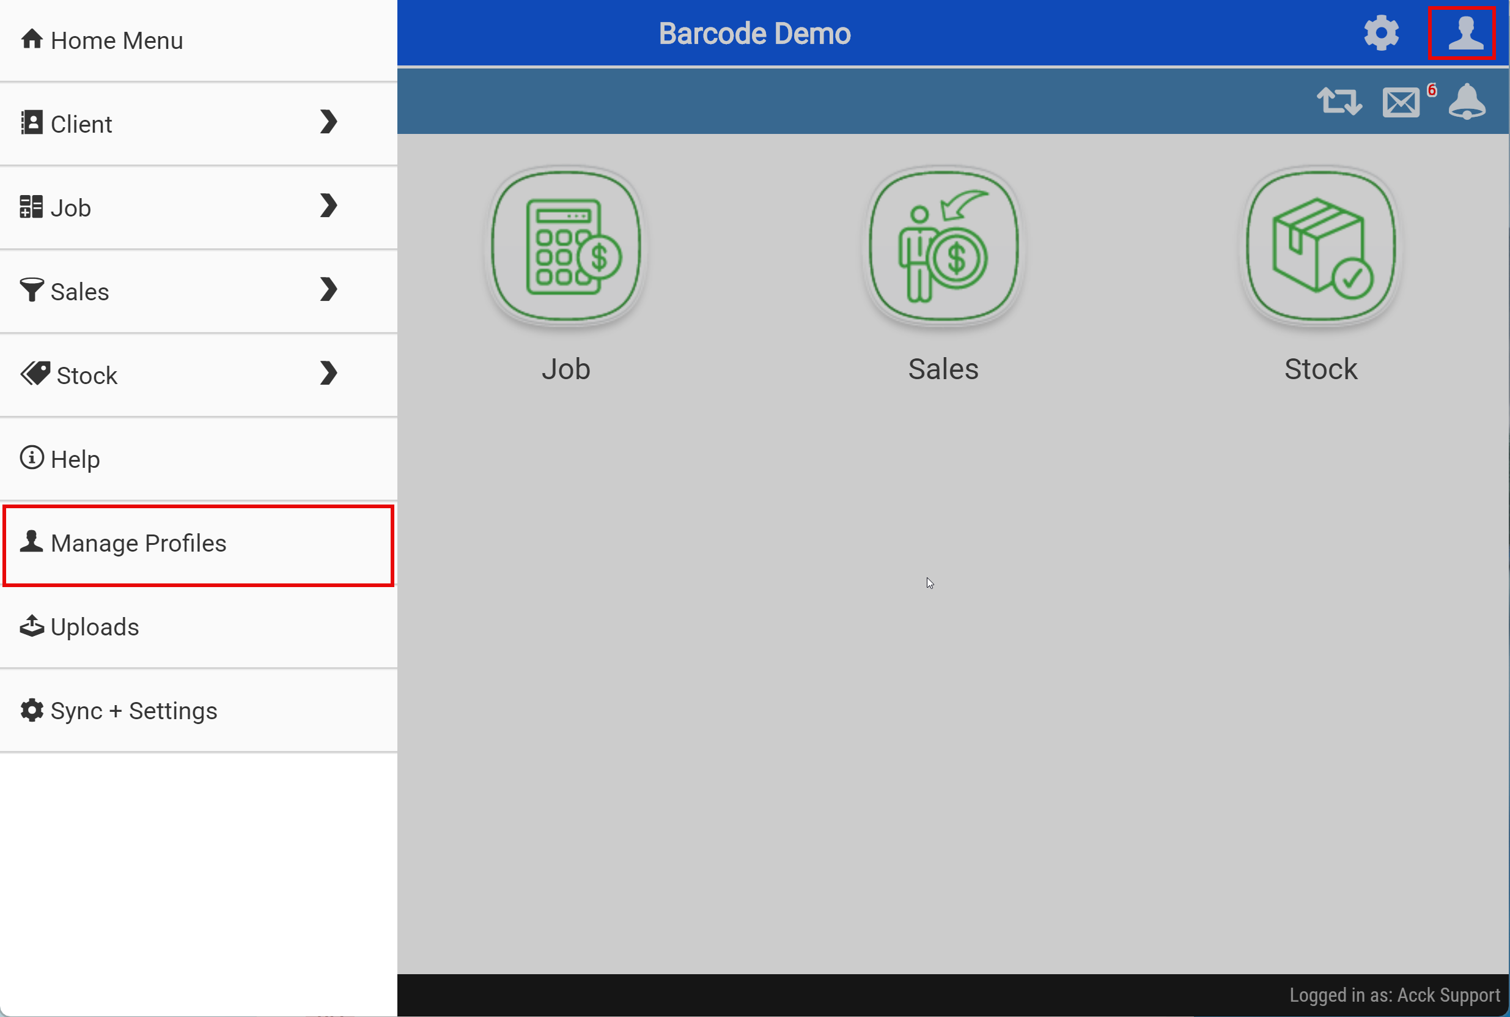Viewport: 1510px width, 1017px height.
Task: Open the mail envelope messages icon
Action: tap(1401, 103)
